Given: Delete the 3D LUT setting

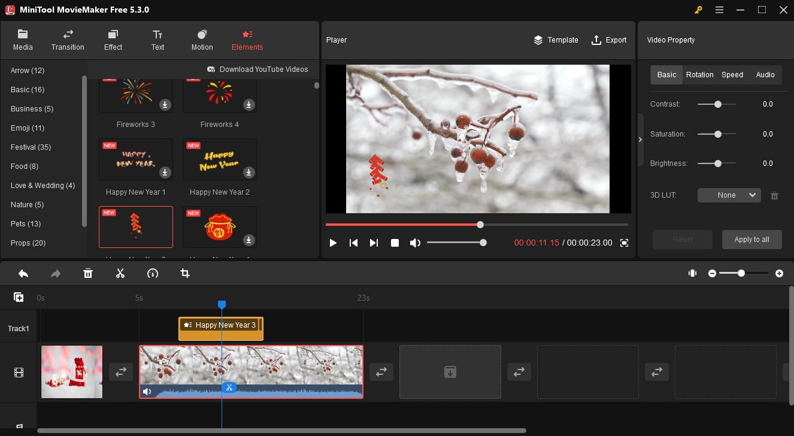Looking at the screenshot, I should [x=774, y=195].
